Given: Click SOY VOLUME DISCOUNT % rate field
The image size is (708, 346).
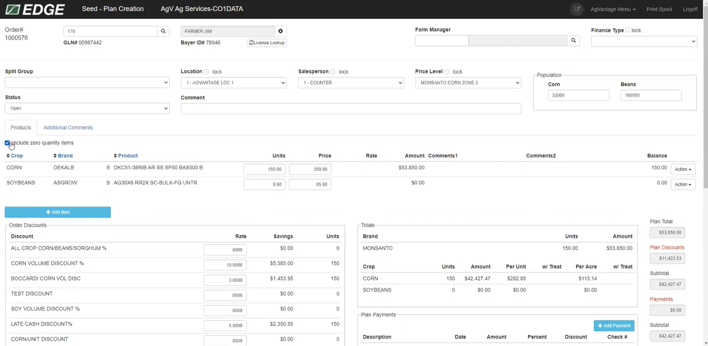Looking at the screenshot, I should tap(225, 310).
